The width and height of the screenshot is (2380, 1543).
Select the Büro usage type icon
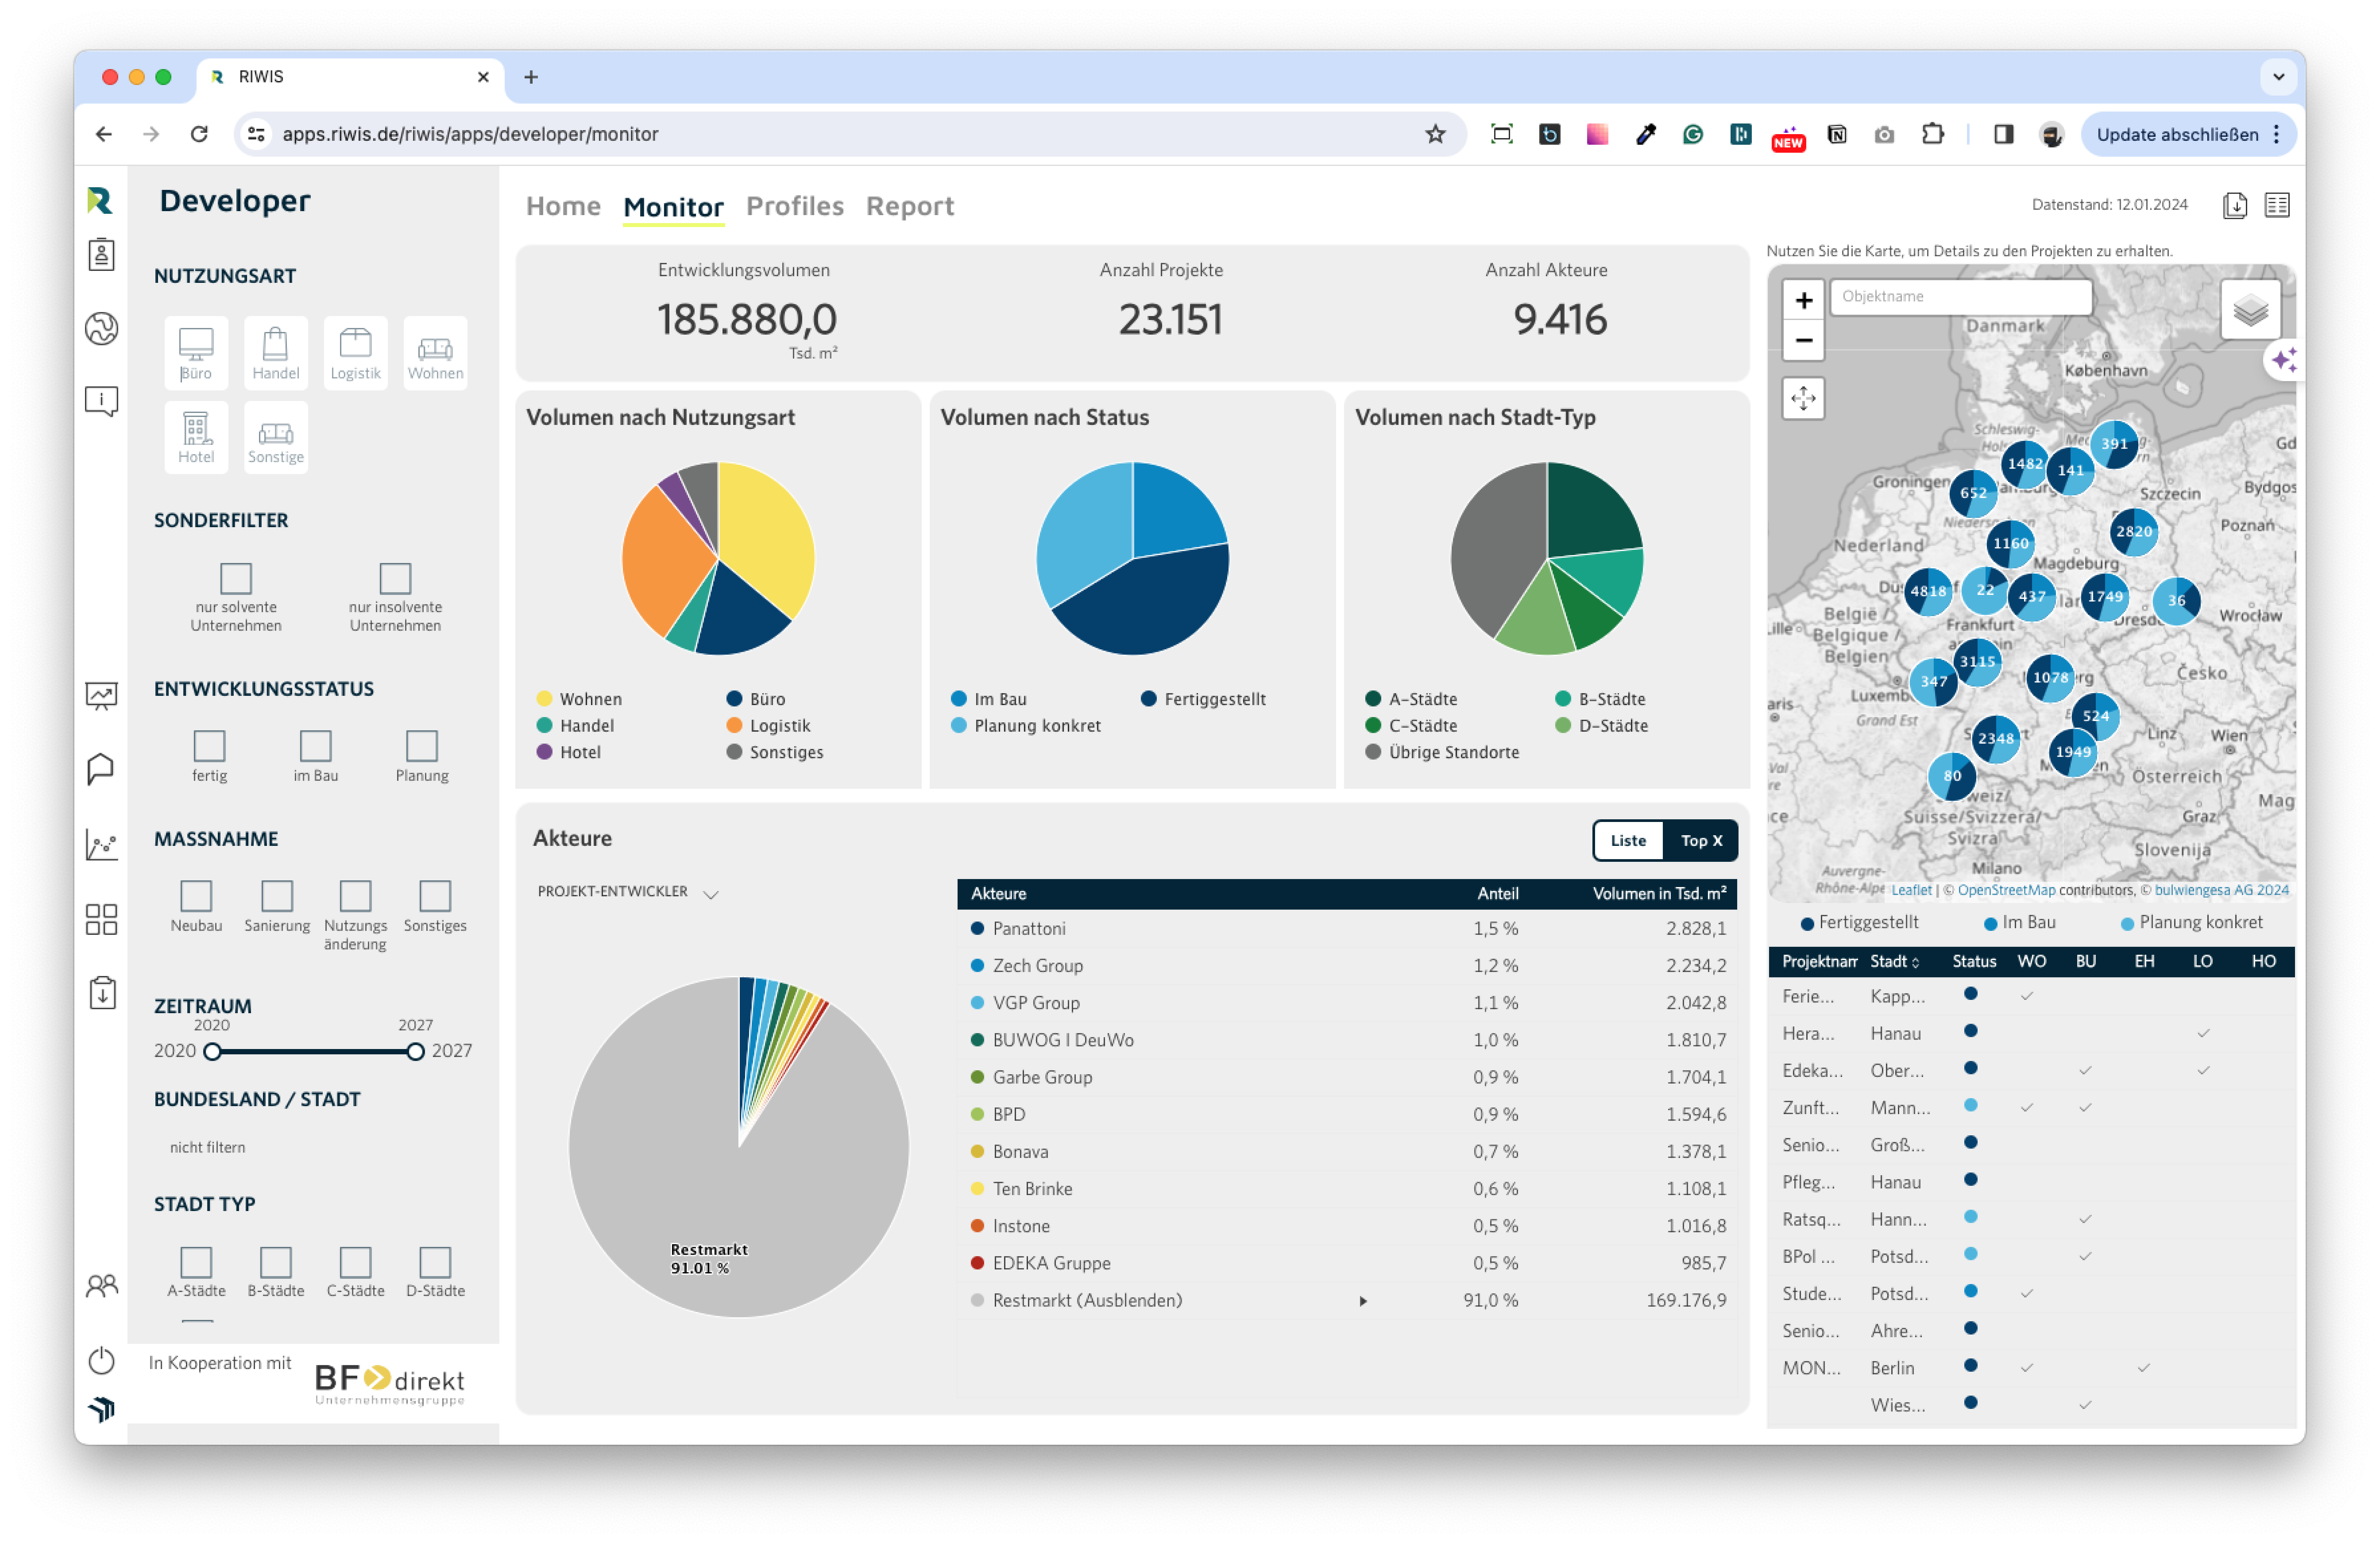coord(196,352)
